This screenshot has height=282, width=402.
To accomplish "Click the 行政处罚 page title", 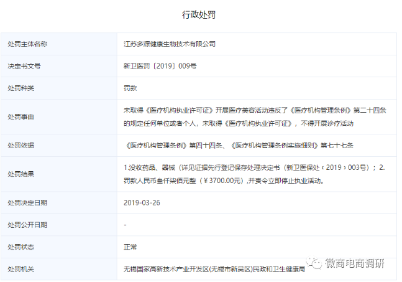I will (x=199, y=15).
